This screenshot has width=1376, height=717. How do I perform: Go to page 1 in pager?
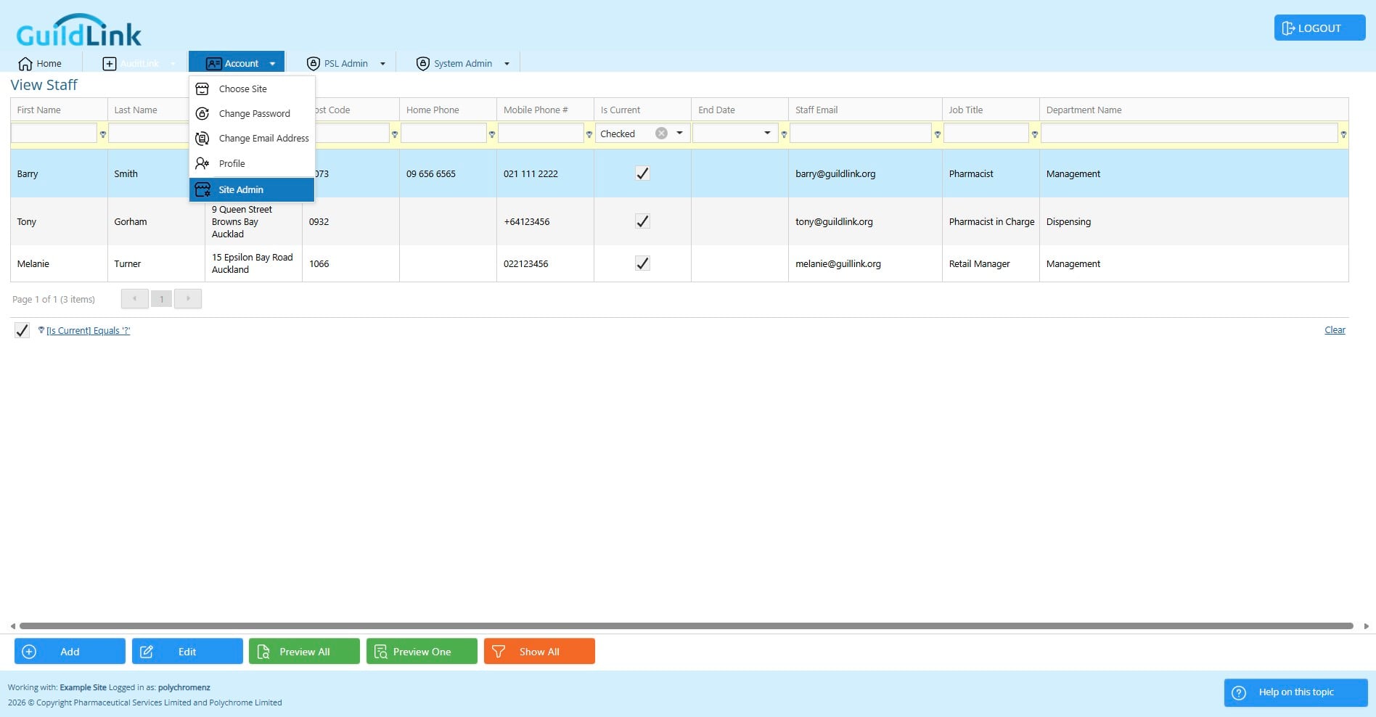coord(161,299)
